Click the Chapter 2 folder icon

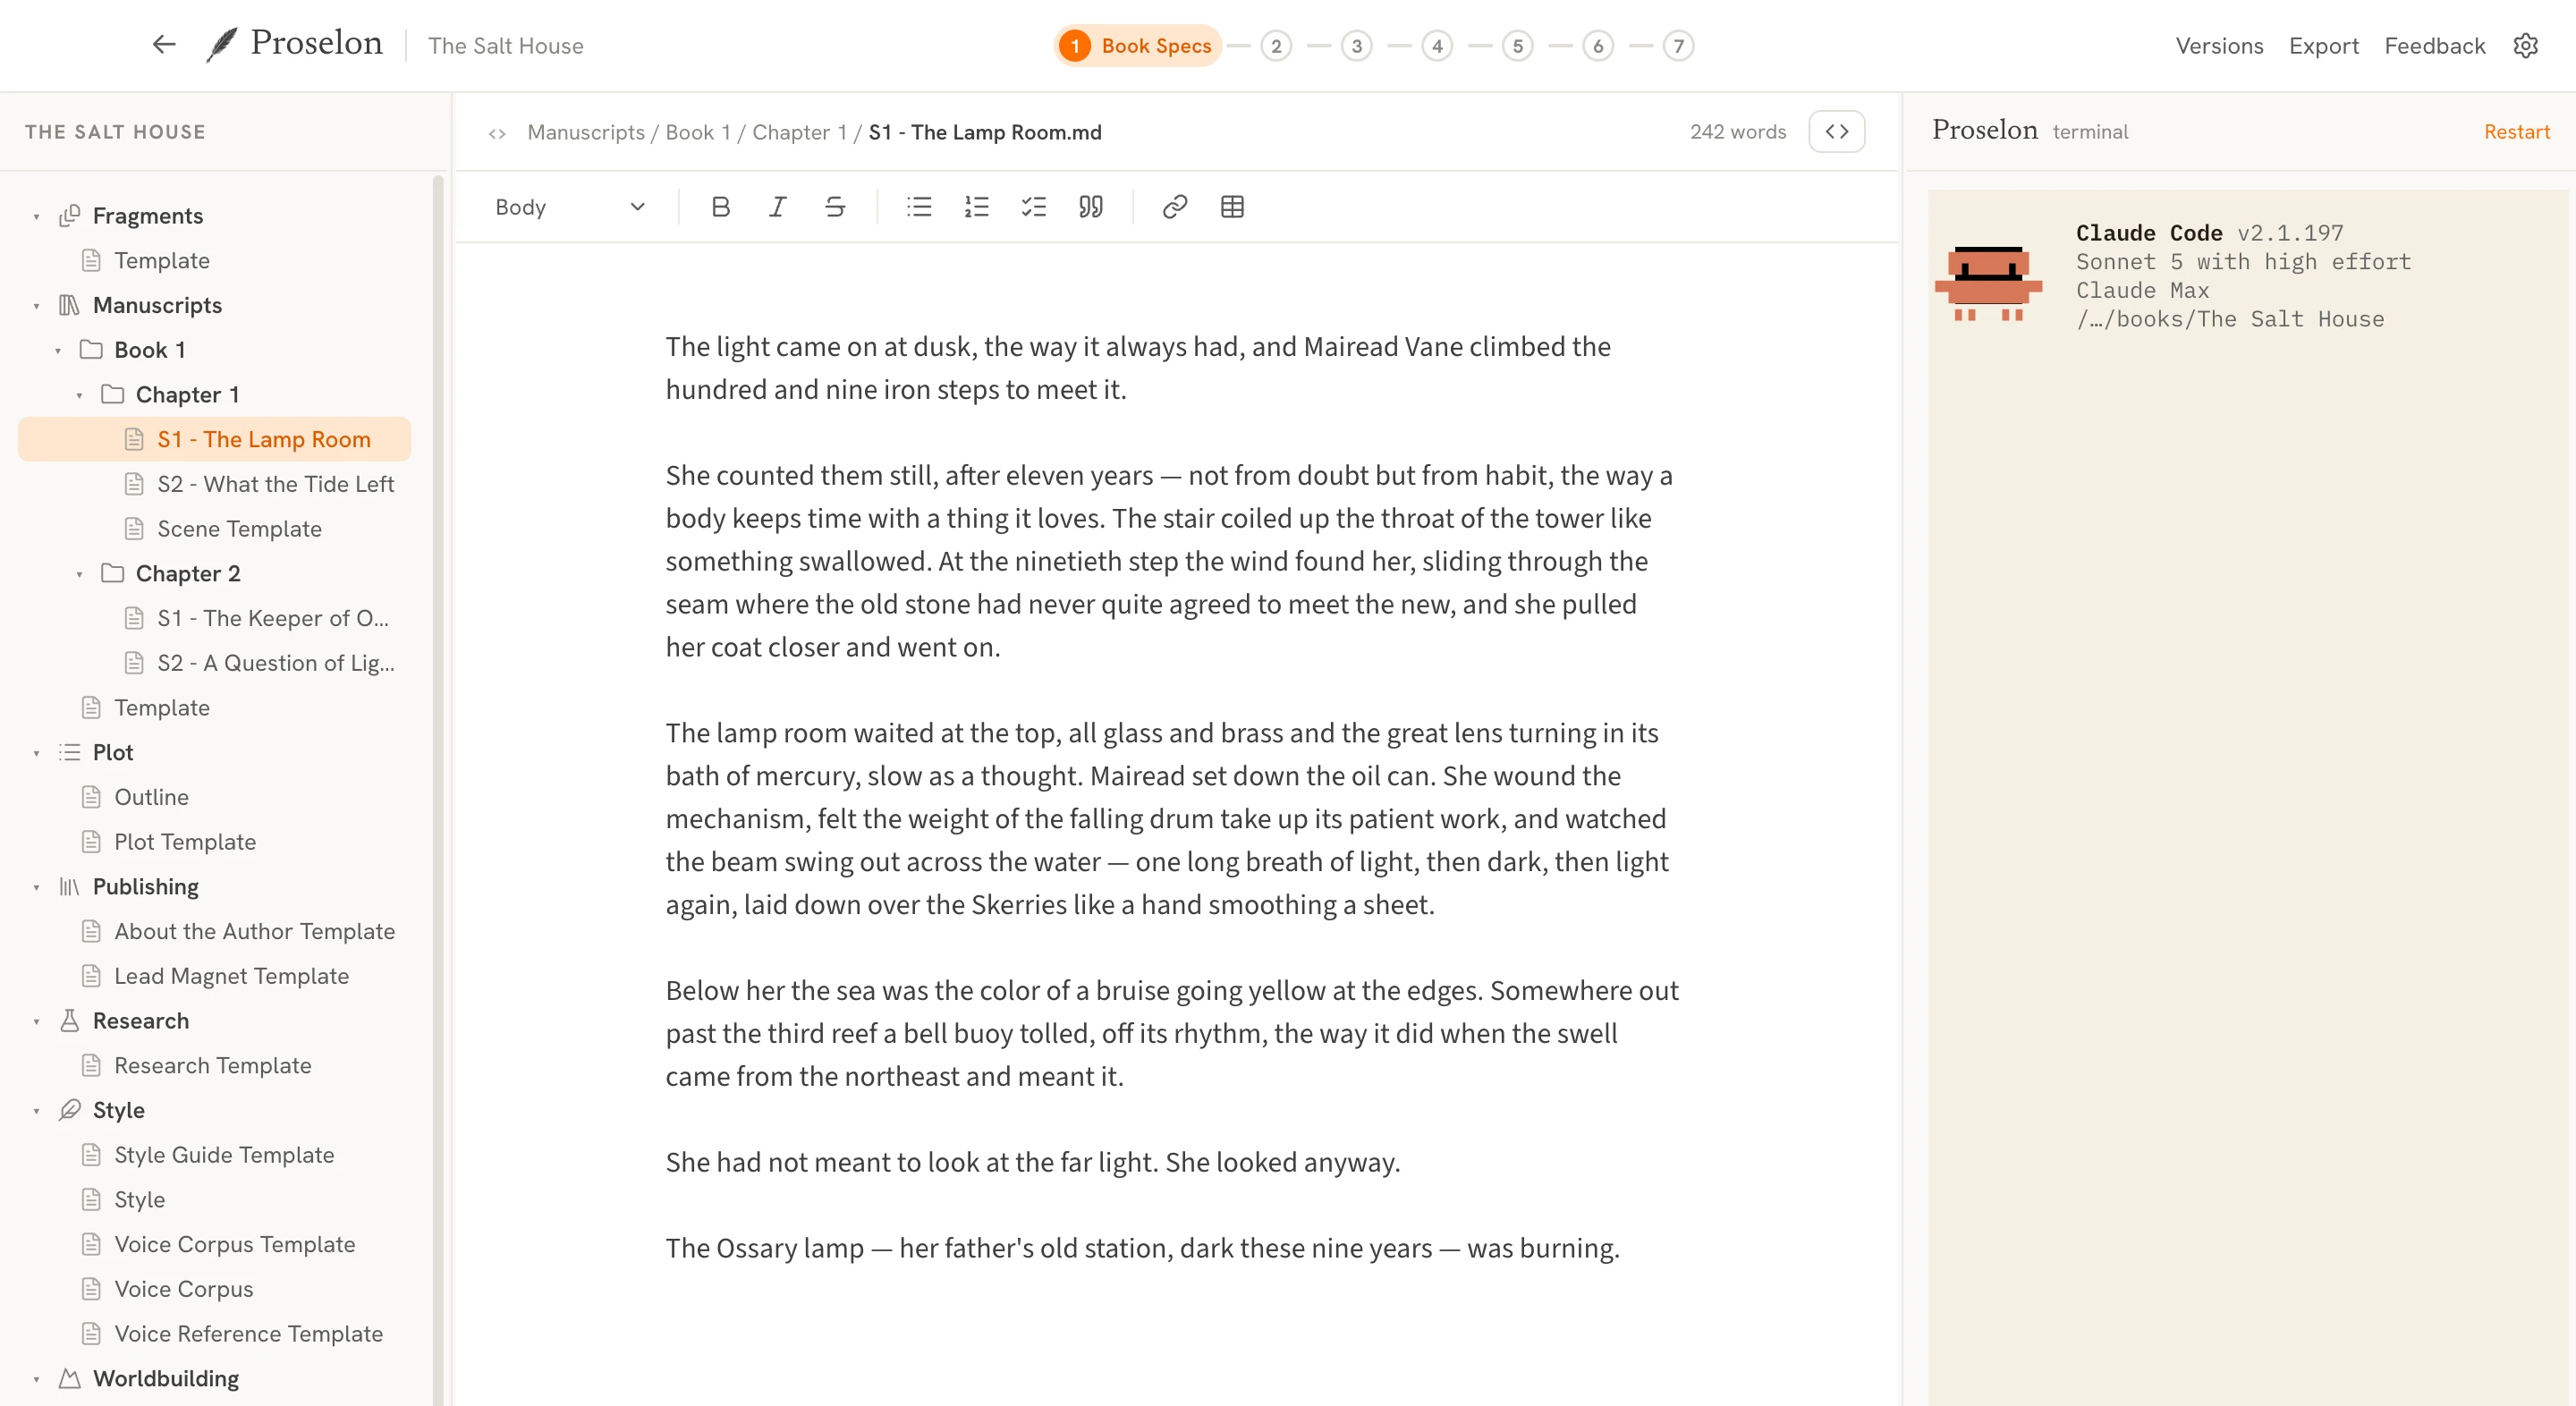click(113, 573)
